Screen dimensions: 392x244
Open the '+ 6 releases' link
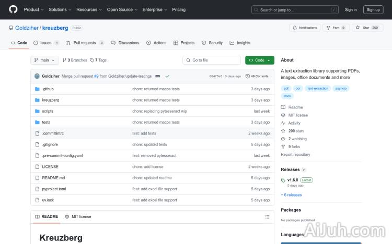click(x=291, y=195)
